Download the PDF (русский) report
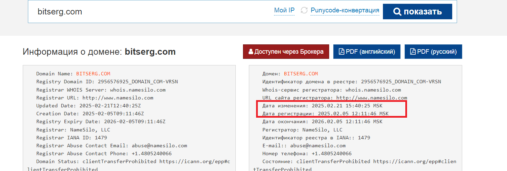507x171 pixels. pos(433,52)
